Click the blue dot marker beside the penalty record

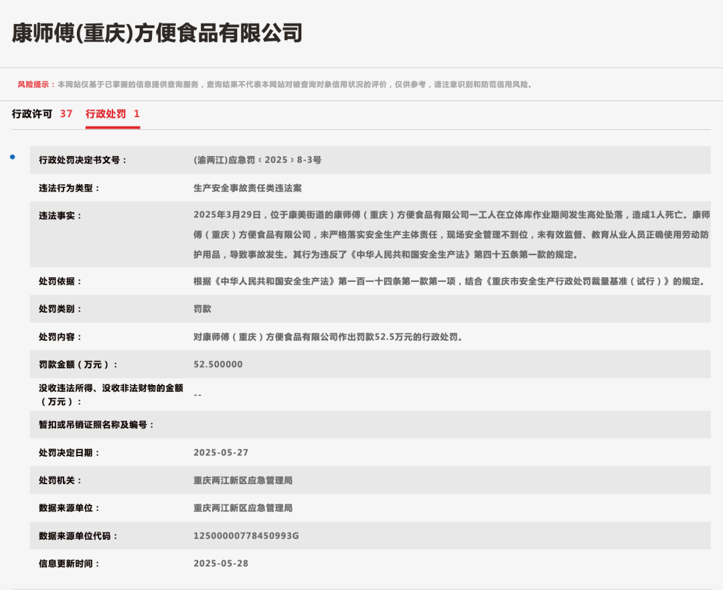point(11,157)
